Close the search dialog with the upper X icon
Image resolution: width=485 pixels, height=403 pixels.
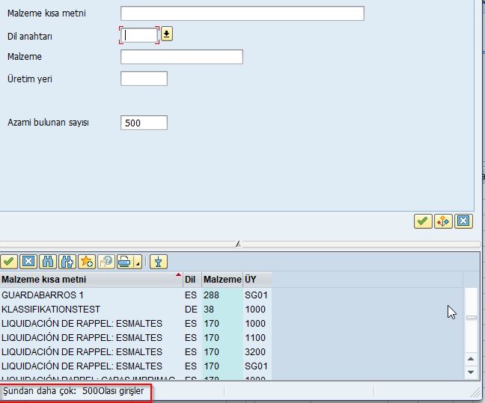(x=464, y=221)
